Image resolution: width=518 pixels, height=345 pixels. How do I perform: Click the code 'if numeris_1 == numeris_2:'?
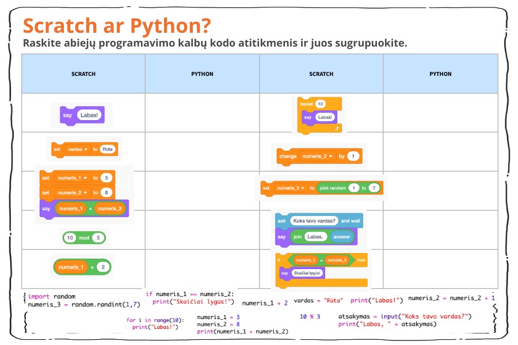(x=190, y=294)
